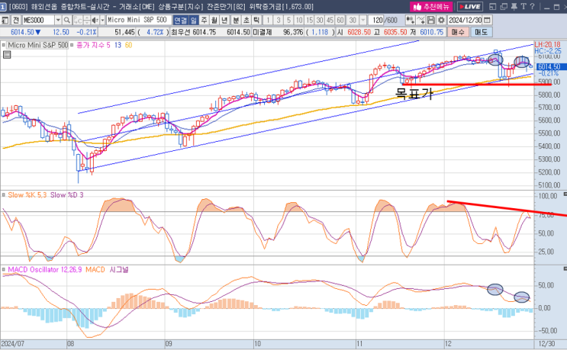This screenshot has width=567, height=350.
Task: Click the duplicate window icon in title bar
Action: [x=504, y=7]
